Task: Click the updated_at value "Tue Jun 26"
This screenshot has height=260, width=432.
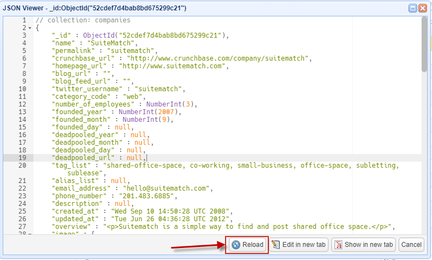Action: click(170, 219)
